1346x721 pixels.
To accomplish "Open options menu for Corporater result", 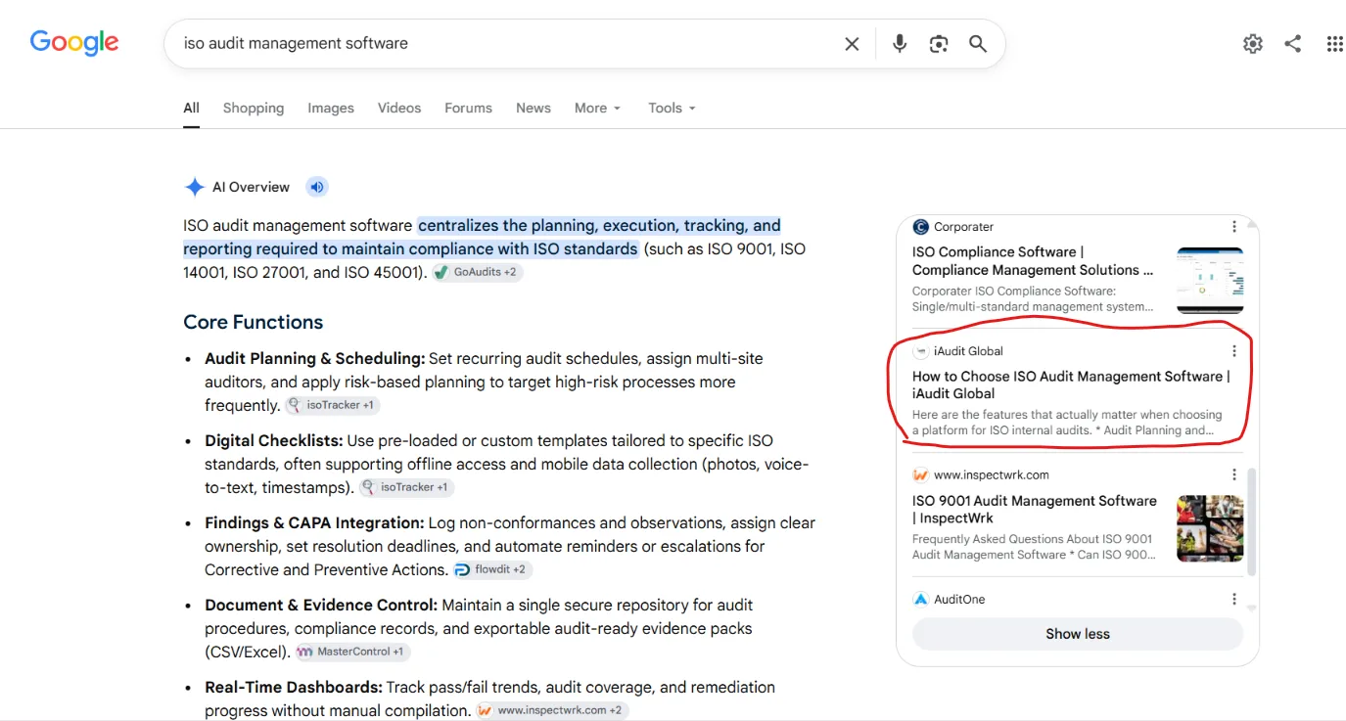I will pos(1234,227).
